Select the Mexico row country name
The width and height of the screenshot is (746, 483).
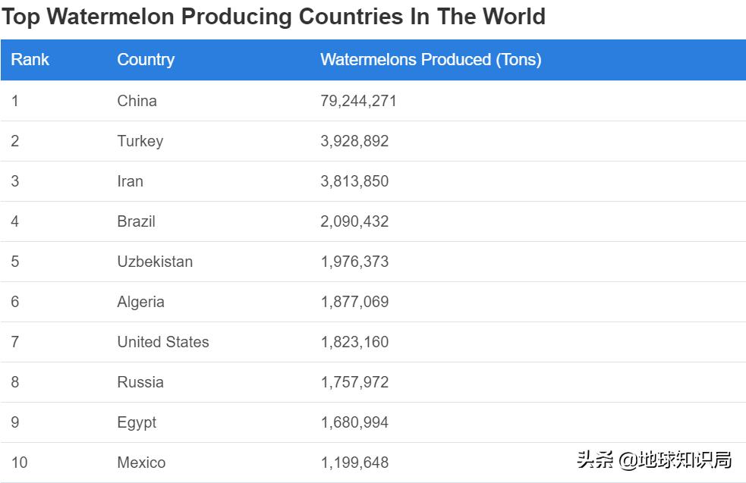141,463
